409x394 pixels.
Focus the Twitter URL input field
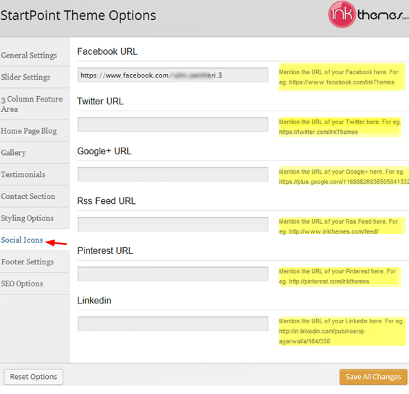coord(173,124)
